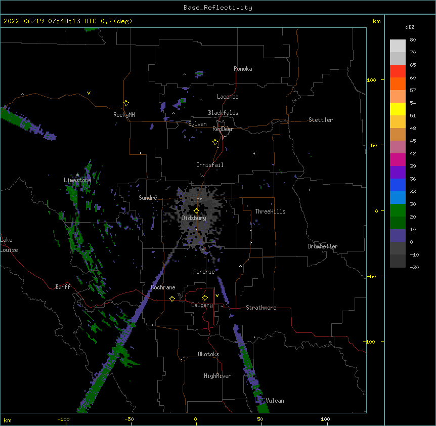Click the Calgary city label

tap(202, 305)
